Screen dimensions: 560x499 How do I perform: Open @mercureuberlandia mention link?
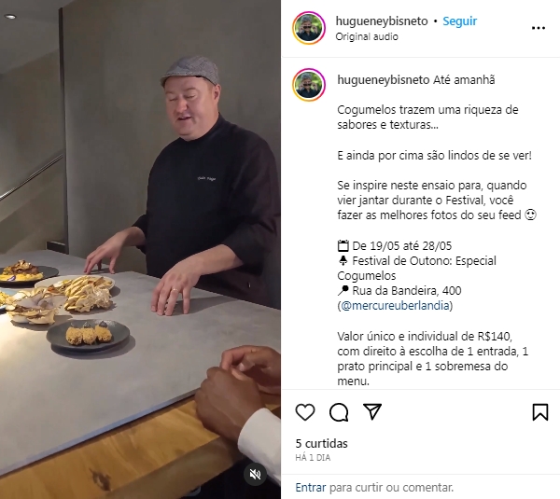pyautogui.click(x=395, y=306)
